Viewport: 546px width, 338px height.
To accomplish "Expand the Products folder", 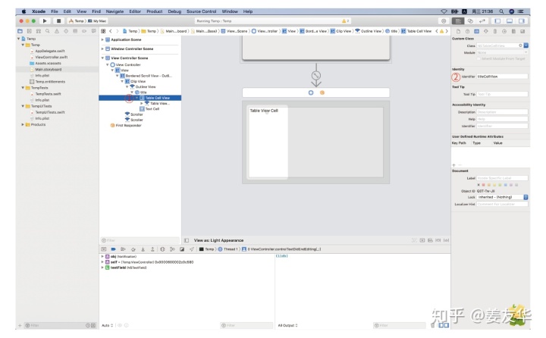I will pos(23,124).
